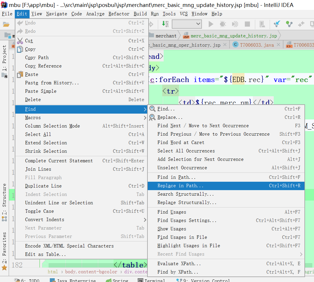Click the Paste clipboard icon
314x282 pixels.
click(x=20, y=74)
